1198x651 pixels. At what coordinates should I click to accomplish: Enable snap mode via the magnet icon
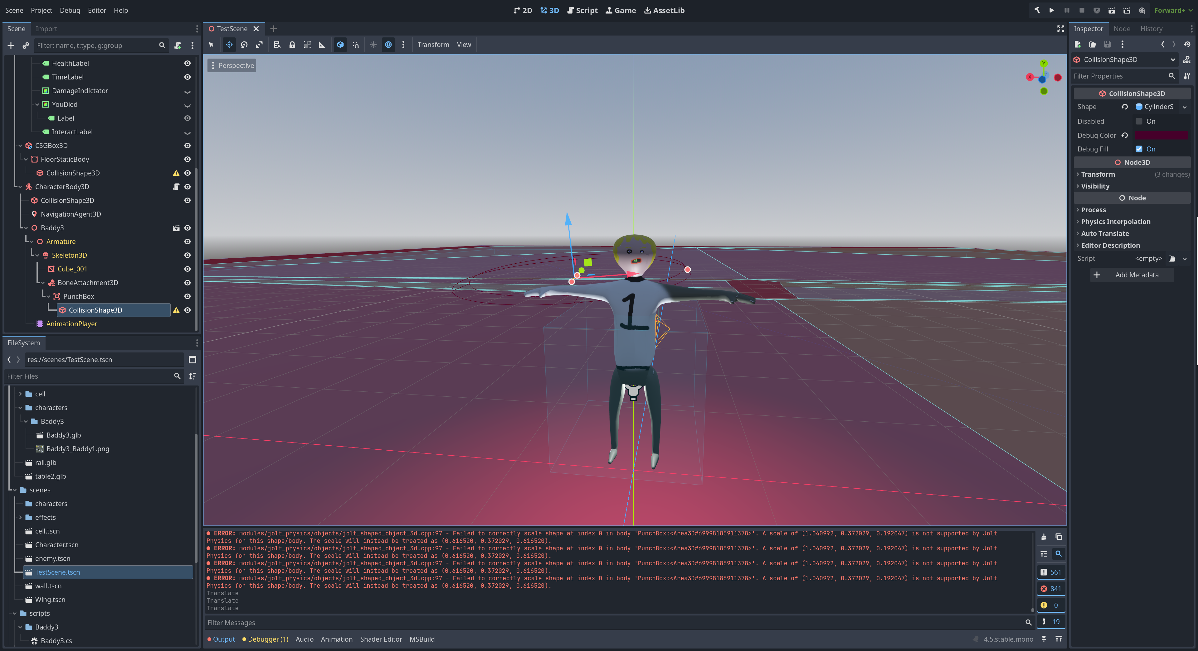pos(355,45)
